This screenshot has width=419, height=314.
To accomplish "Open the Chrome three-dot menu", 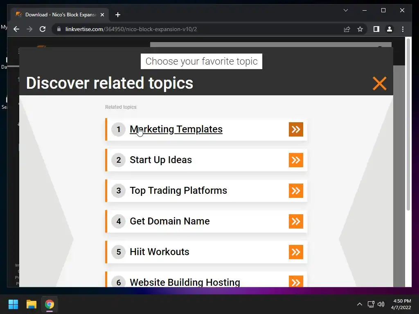I will point(403,29).
